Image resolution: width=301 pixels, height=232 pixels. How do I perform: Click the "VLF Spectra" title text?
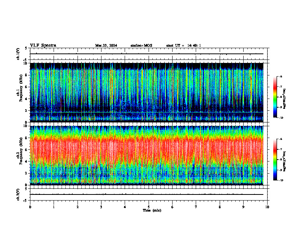coord(43,45)
